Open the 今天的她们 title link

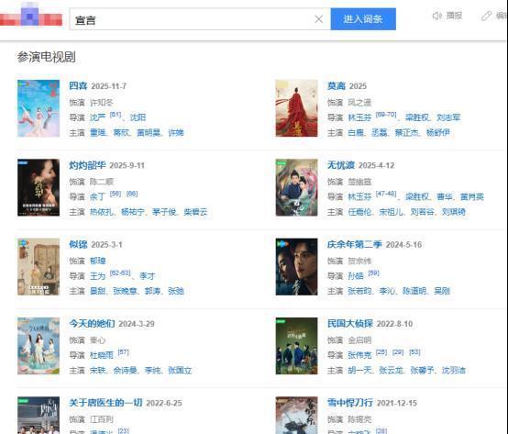click(92, 324)
